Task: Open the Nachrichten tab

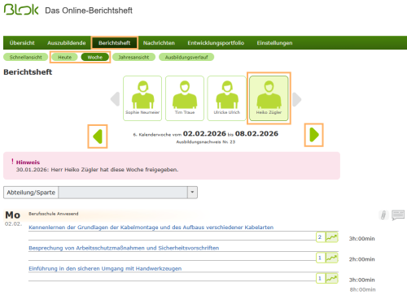Action: 159,43
